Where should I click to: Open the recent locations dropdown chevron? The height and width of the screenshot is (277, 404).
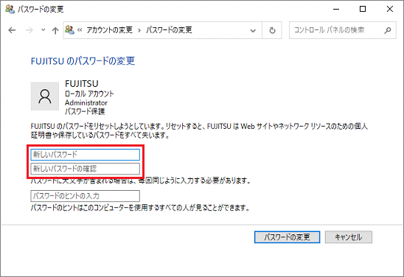43,30
